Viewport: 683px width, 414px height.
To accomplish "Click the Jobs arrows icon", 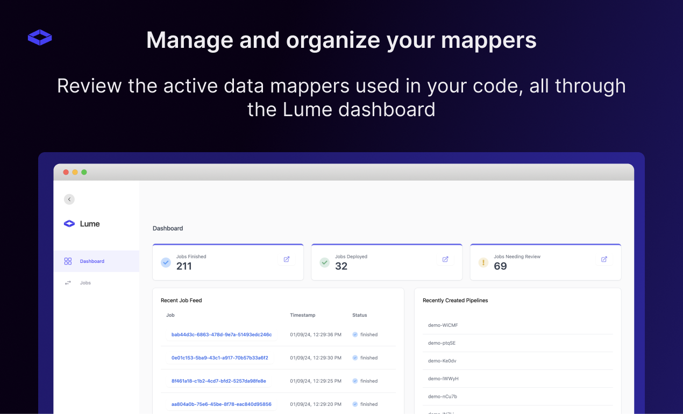I will point(68,283).
